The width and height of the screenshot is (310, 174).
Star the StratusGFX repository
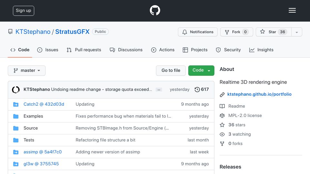click(274, 32)
